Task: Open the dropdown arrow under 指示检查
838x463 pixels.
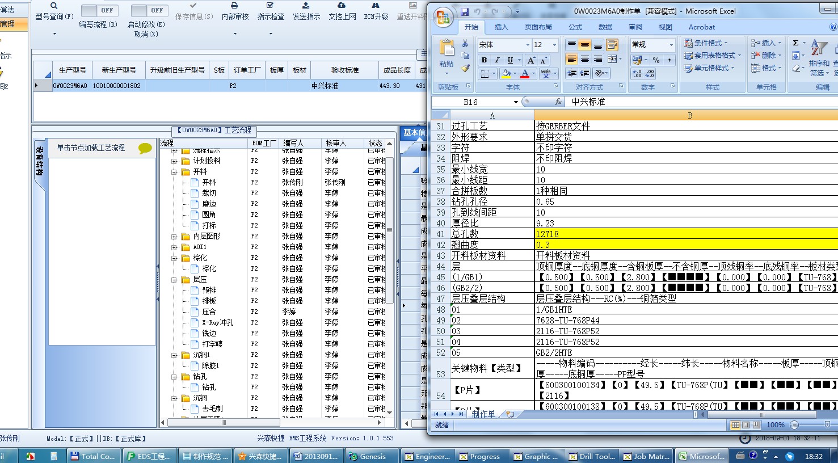Action: point(271,34)
